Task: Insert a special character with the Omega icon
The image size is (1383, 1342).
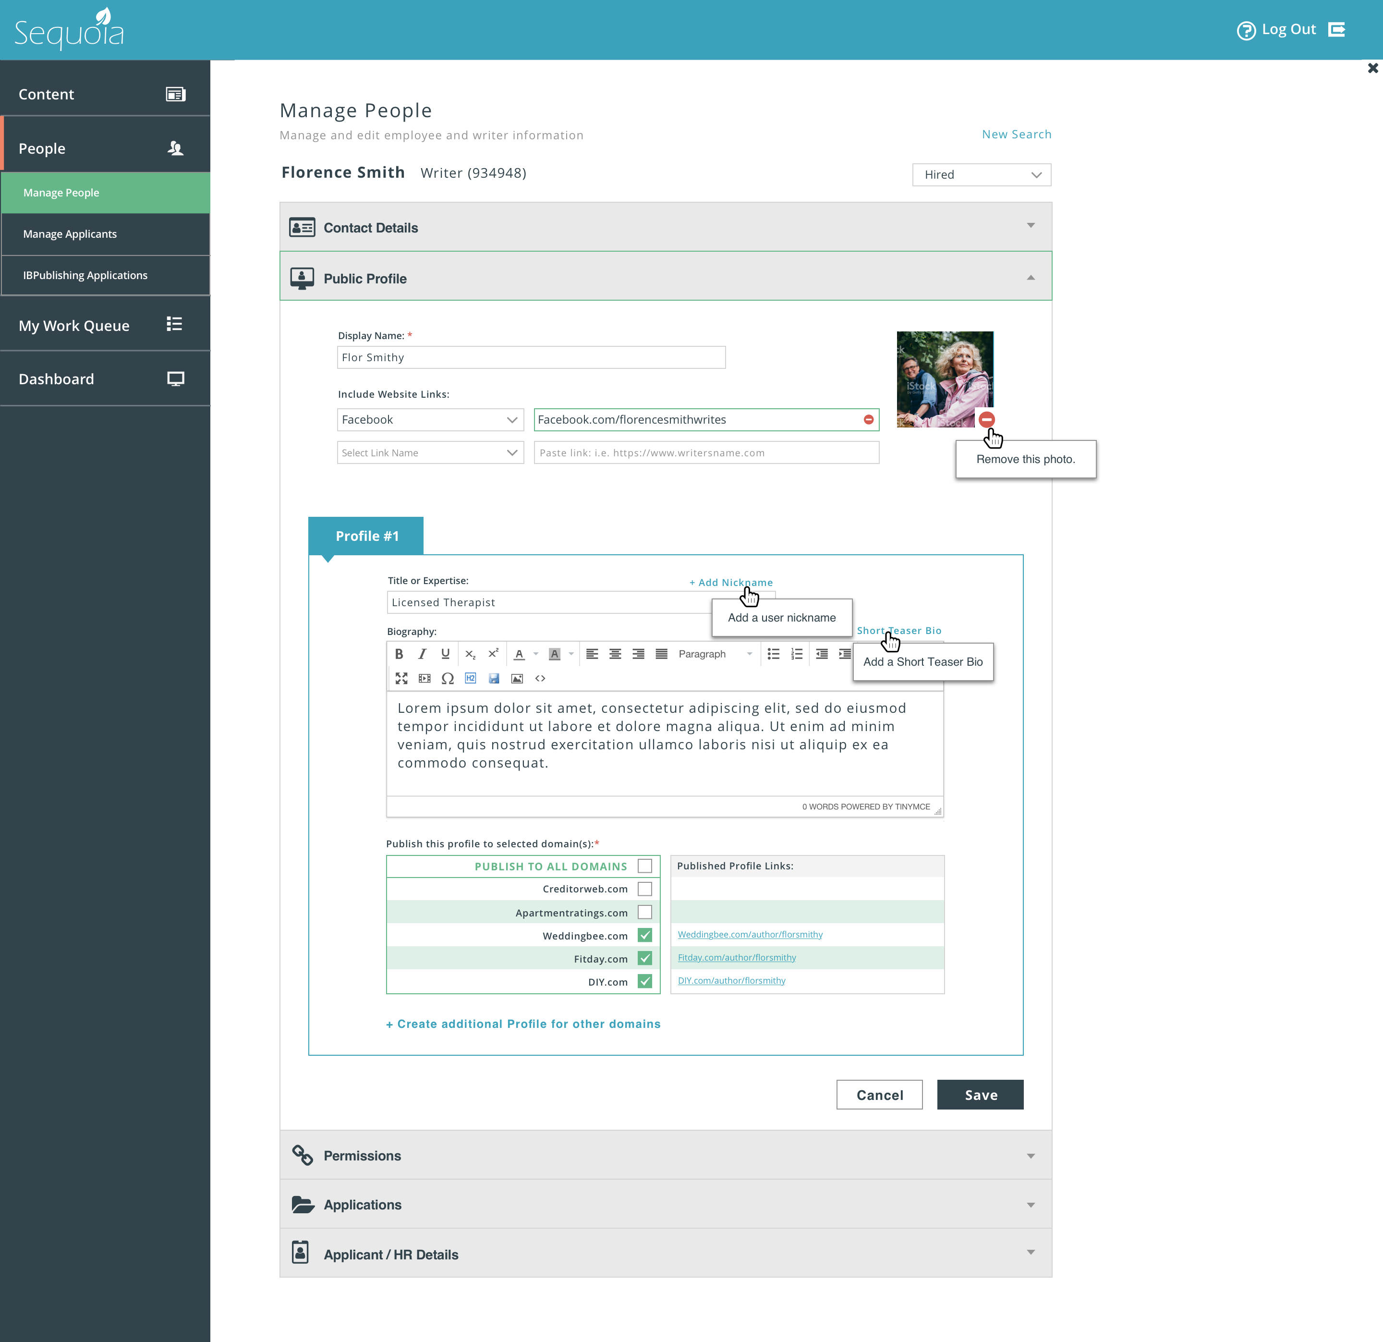Action: pyautogui.click(x=448, y=678)
